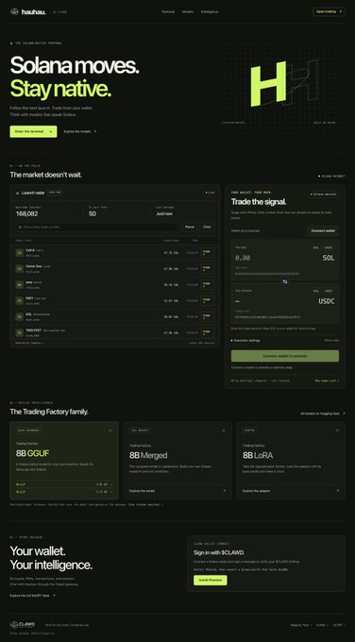The height and width of the screenshot is (642, 355).
Task: Select SOL in the You pay box
Action: (315, 247)
